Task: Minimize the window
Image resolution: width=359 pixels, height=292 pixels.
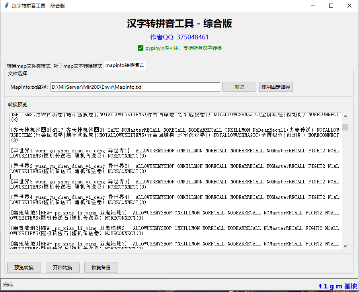Action: [x=313, y=6]
